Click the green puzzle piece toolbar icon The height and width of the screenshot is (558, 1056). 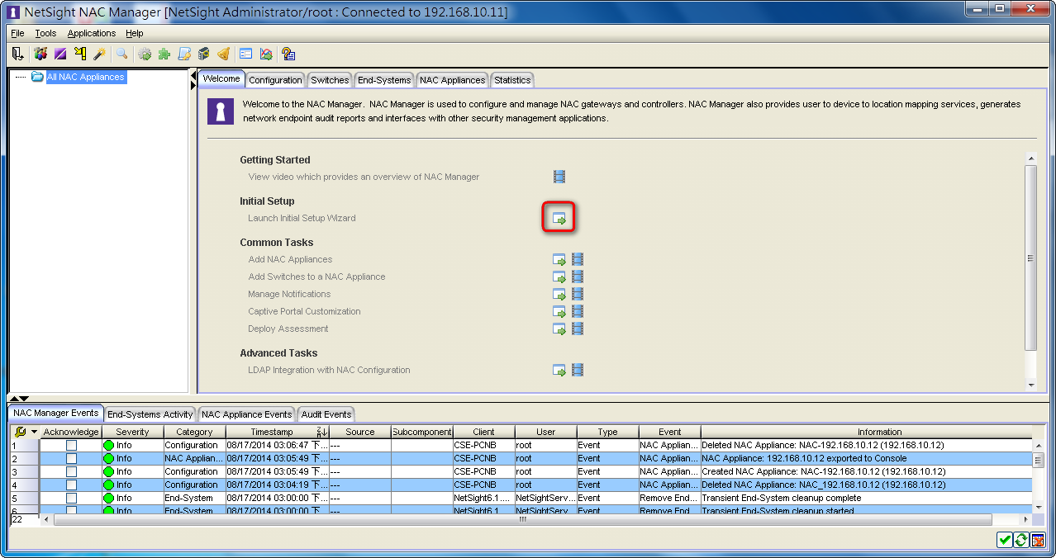[164, 54]
